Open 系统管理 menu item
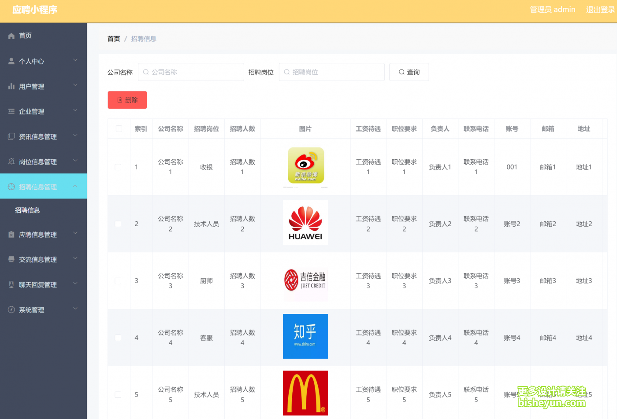The image size is (617, 419). [43, 310]
